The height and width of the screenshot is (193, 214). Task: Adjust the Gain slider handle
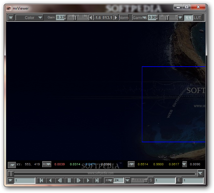(75, 18)
